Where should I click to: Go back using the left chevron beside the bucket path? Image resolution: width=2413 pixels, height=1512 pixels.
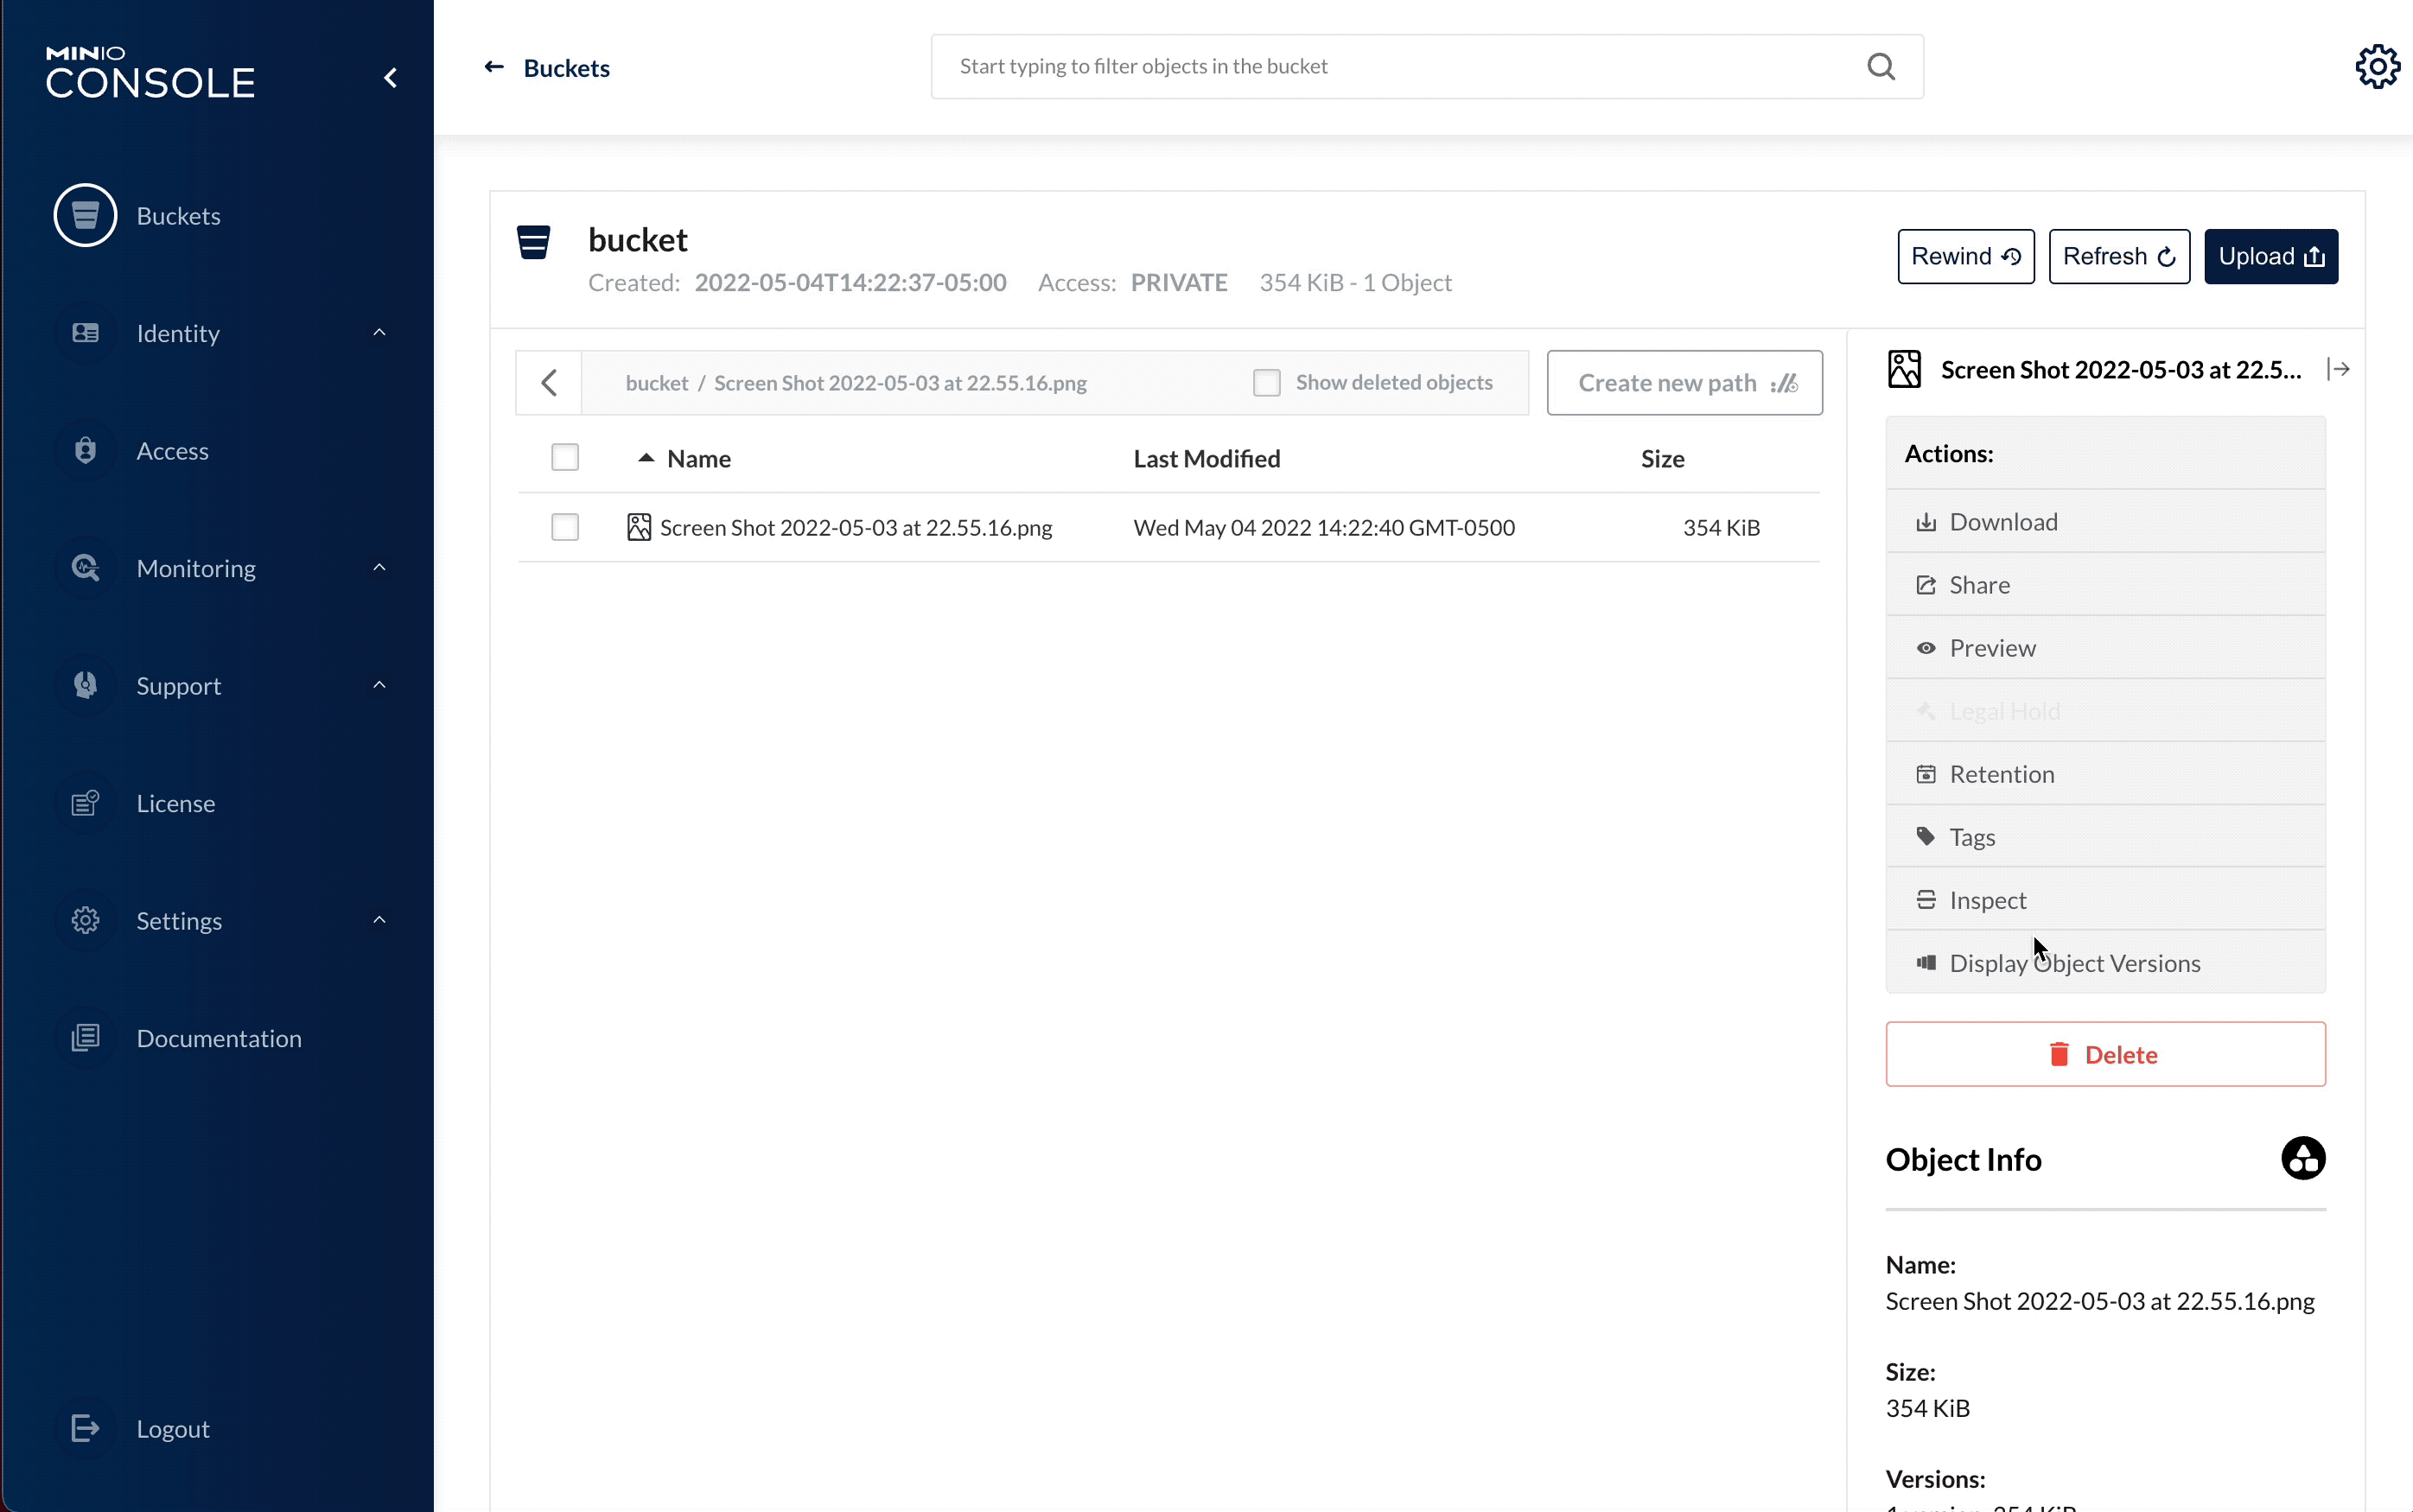coord(549,383)
